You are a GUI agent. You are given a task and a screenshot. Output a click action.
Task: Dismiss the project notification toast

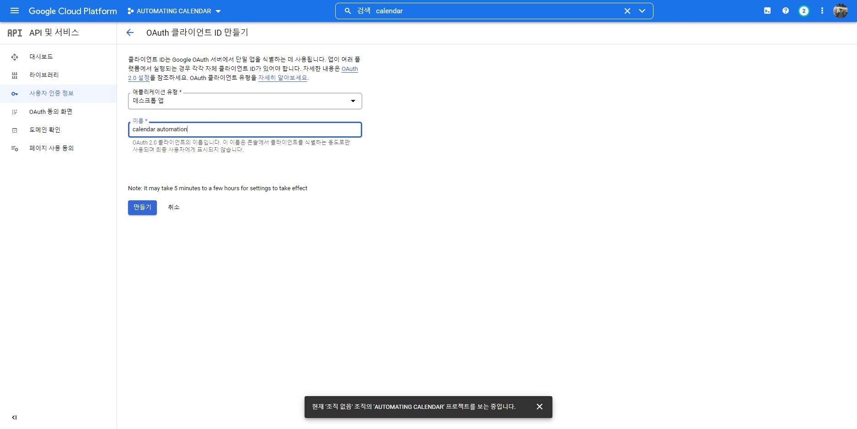pos(540,407)
